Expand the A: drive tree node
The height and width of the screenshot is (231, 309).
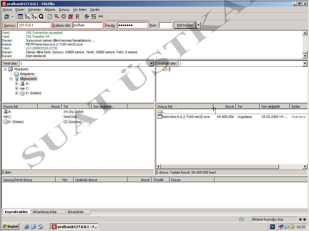click(x=17, y=83)
